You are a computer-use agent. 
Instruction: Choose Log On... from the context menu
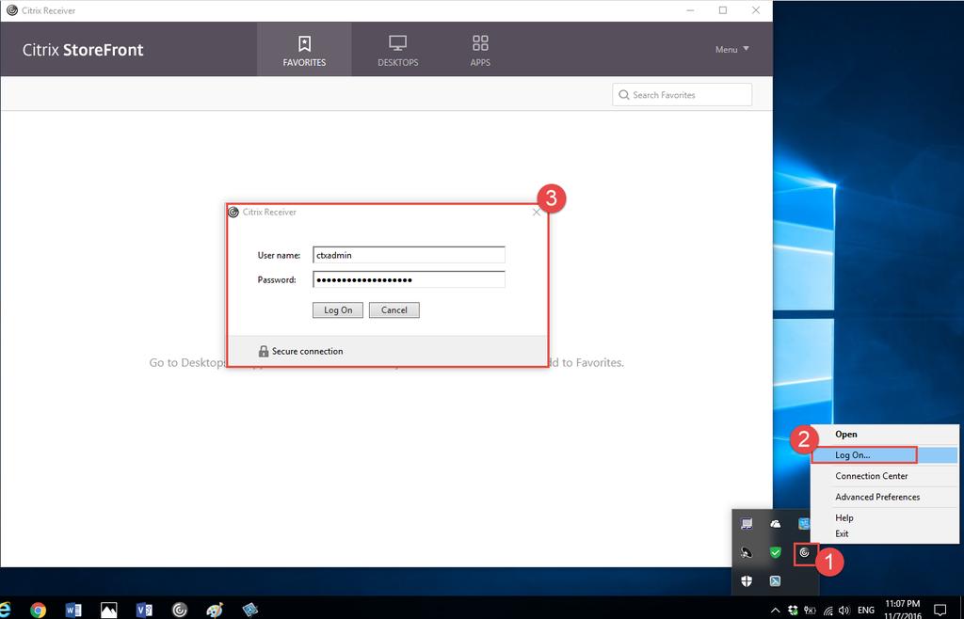[x=884, y=455]
